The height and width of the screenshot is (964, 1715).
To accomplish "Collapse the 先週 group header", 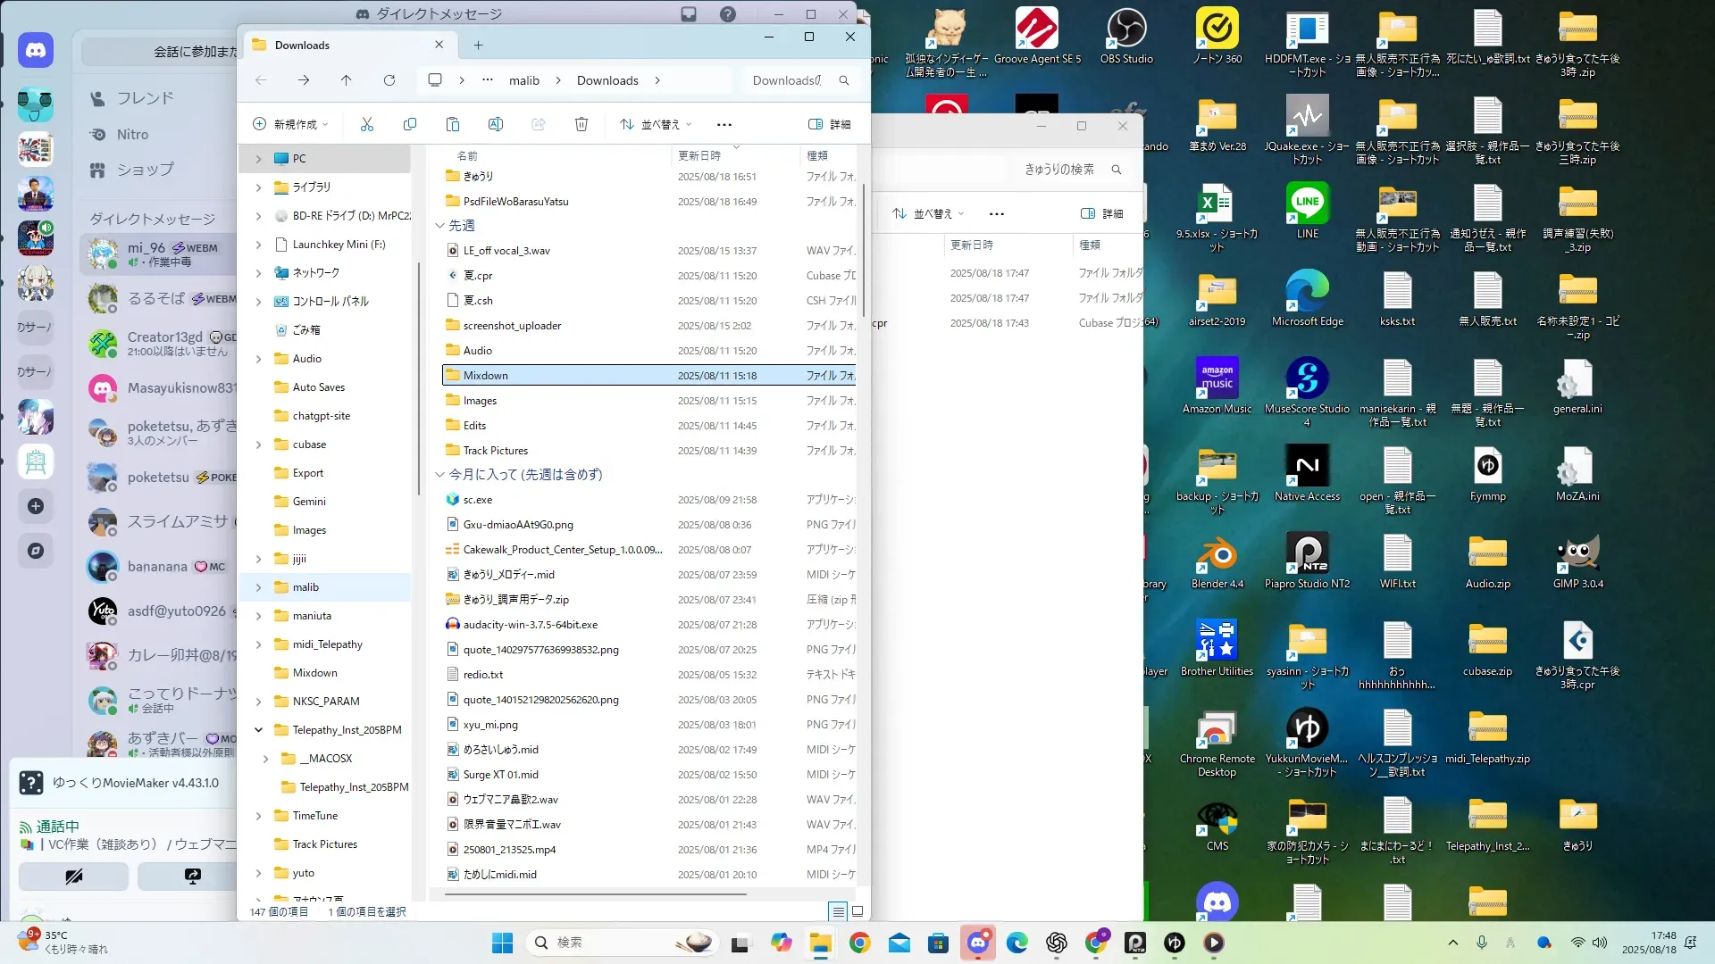I will point(439,226).
